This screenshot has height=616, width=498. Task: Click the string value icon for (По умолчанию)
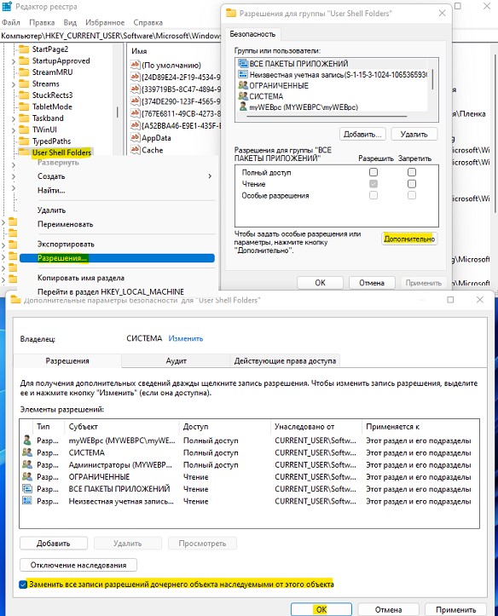point(136,65)
